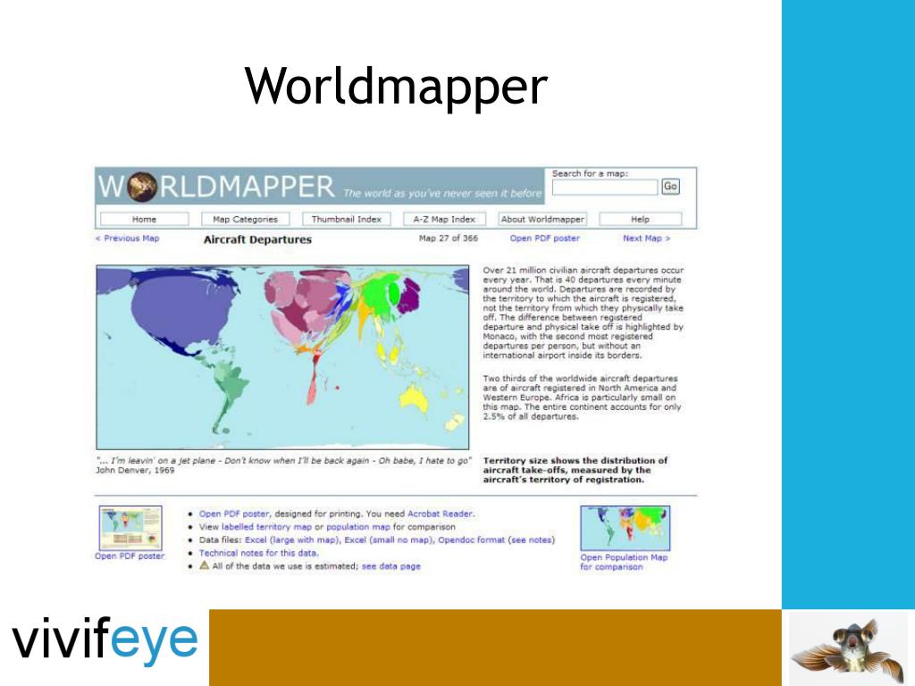Click the see data page link
Screen dimensions: 915x686
click(391, 565)
